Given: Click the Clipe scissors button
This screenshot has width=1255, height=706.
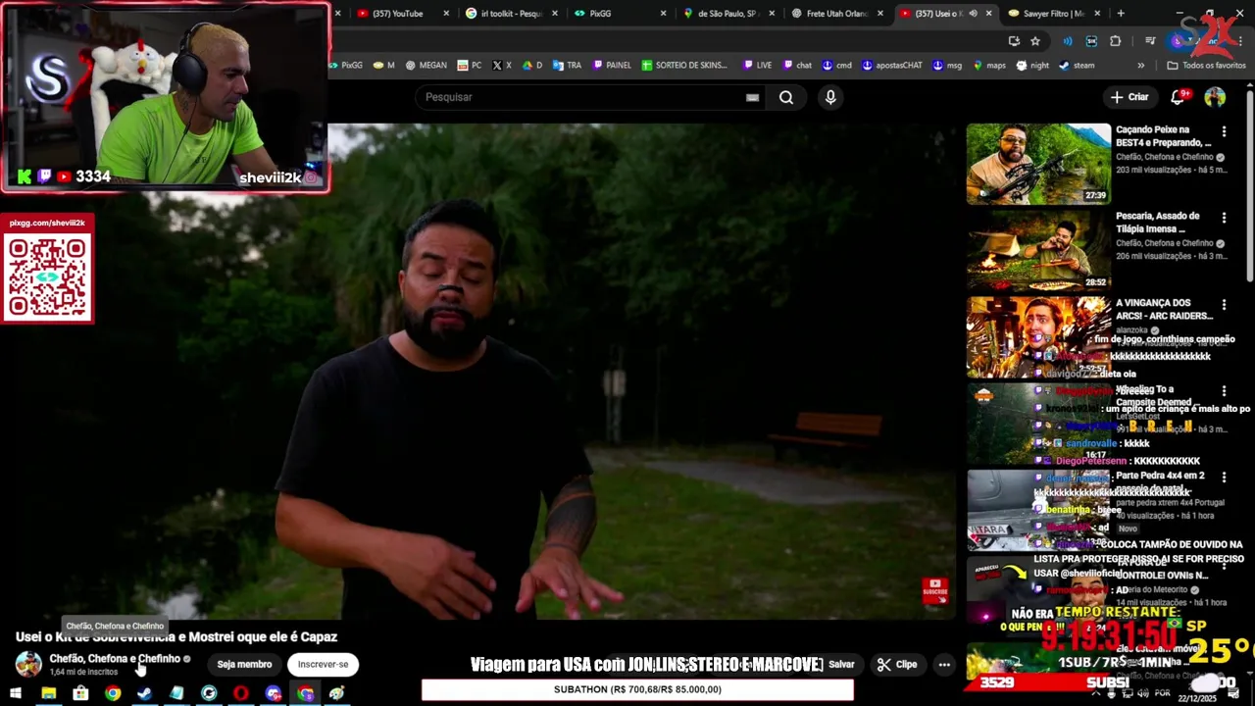Looking at the screenshot, I should tap(897, 664).
